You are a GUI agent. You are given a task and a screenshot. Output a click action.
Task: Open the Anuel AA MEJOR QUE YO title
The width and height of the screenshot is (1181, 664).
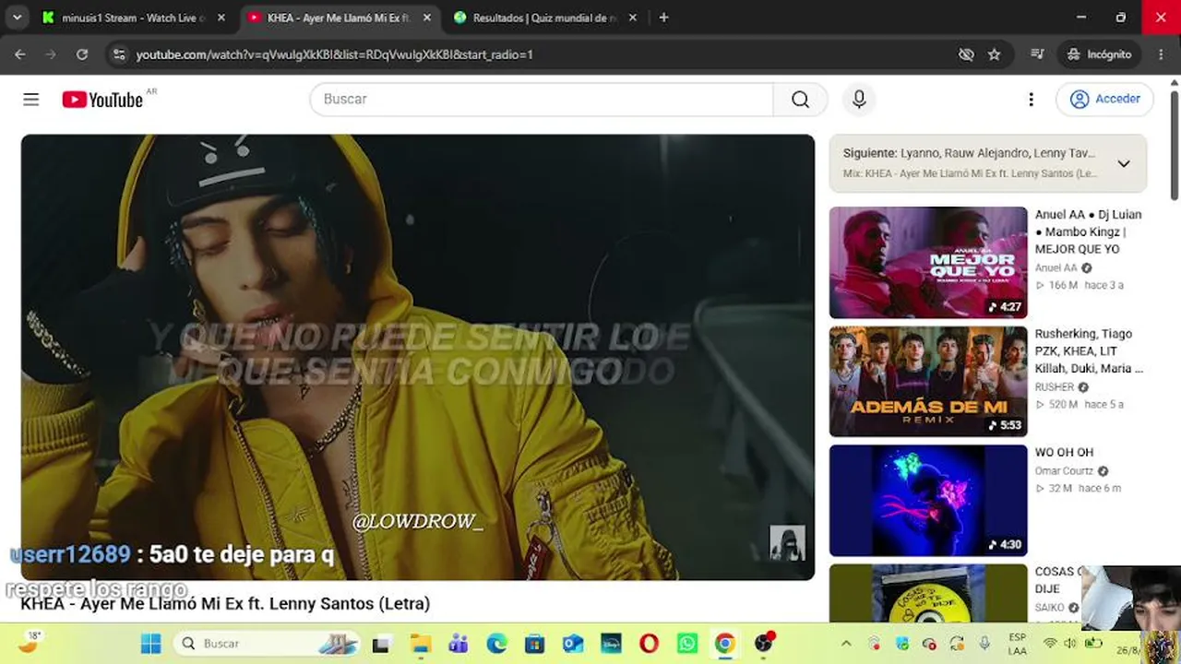[1089, 231]
